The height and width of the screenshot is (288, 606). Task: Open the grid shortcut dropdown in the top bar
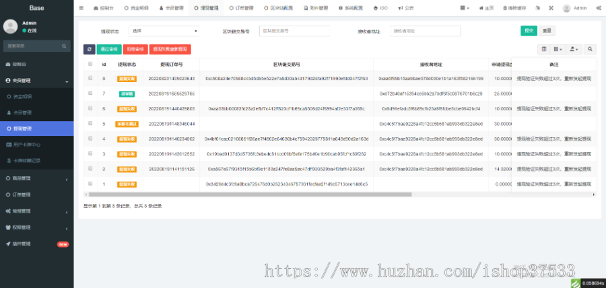coord(465,7)
